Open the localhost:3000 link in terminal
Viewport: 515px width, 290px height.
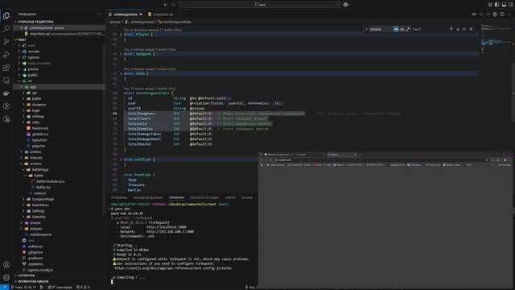pos(167,227)
